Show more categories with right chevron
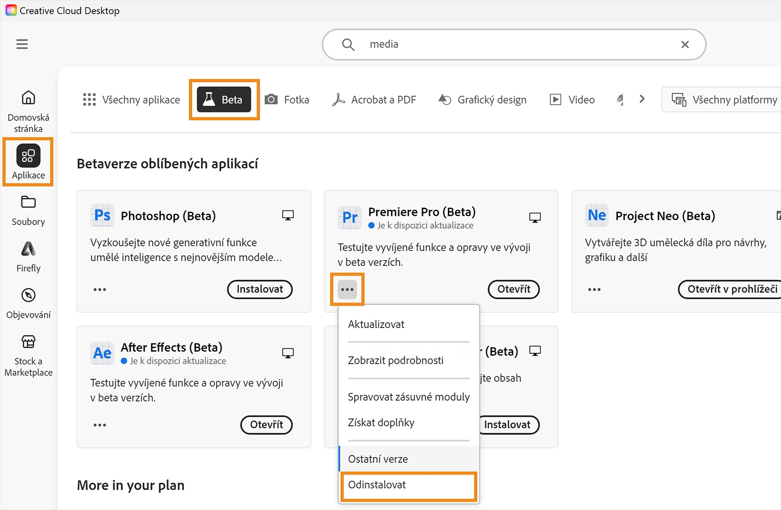Screen dimensions: 781x510 [x=642, y=99]
